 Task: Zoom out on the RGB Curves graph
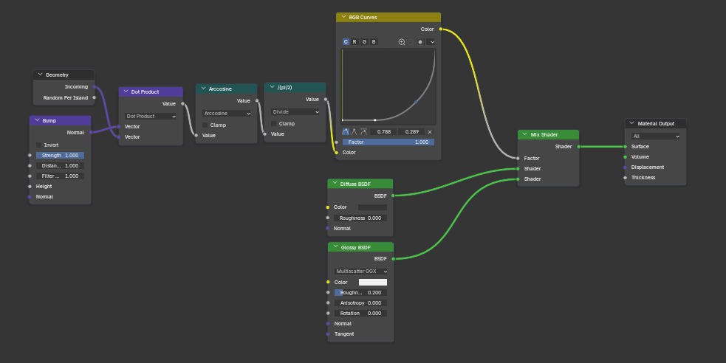(411, 42)
